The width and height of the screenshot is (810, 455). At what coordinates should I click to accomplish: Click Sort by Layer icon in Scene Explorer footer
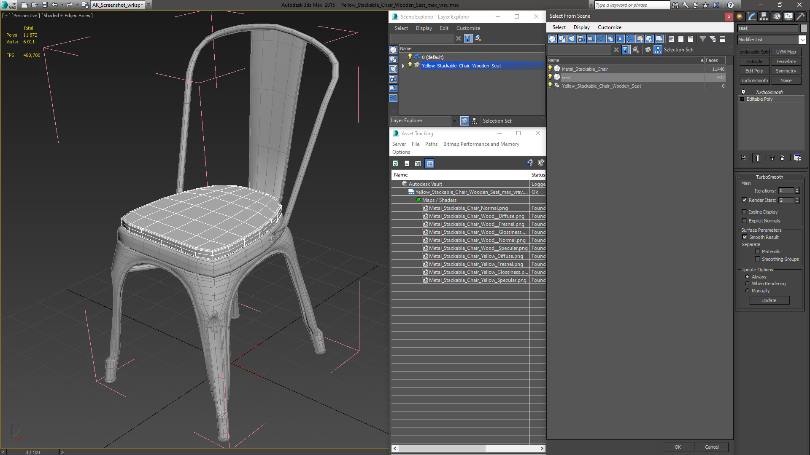pos(464,121)
